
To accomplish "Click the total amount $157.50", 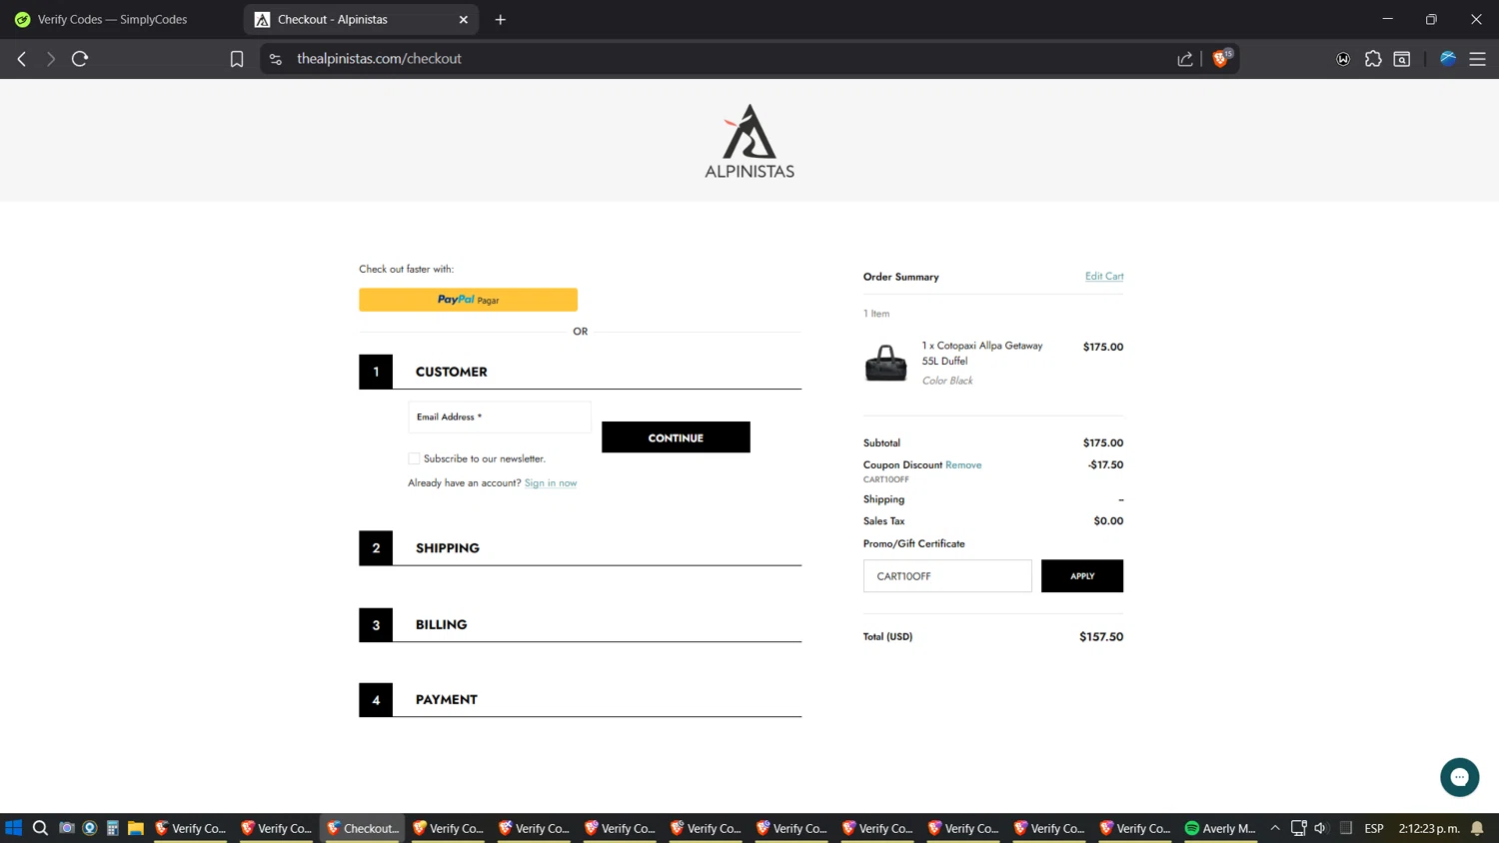I will pyautogui.click(x=1101, y=637).
